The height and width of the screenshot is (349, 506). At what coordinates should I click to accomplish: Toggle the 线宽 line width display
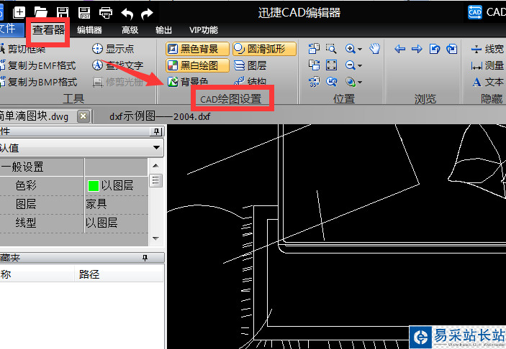(487, 49)
